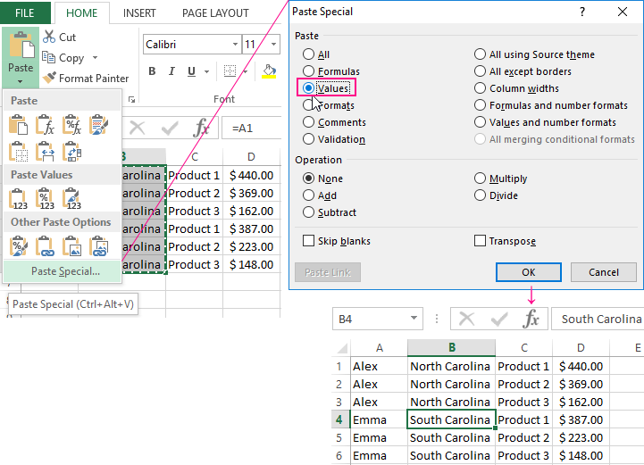Image resolution: width=644 pixels, height=465 pixels.
Task: Enable the Skip blanks checkbox
Action: click(309, 241)
